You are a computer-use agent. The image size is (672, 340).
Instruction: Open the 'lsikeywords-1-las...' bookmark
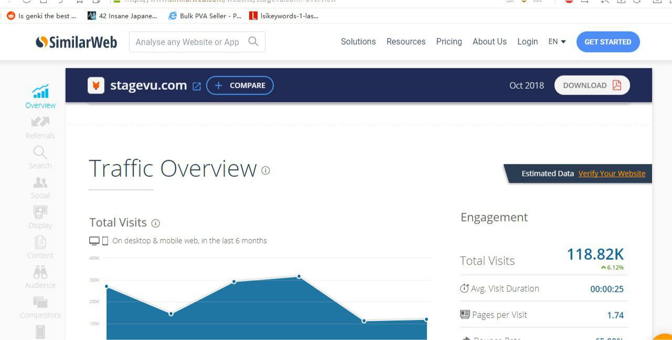pyautogui.click(x=284, y=16)
